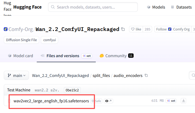Viewport: 195px width, 113px height.
Task: Click the Hugging Face home logo text
Action: point(27,7)
